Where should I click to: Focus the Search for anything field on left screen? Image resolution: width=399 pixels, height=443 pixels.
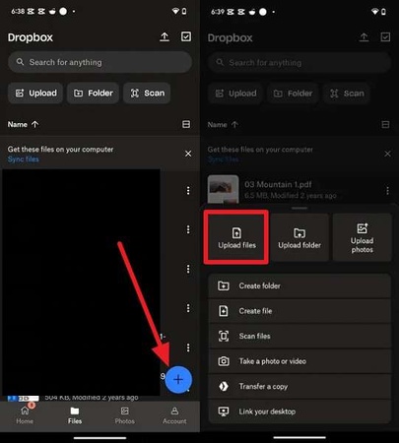(x=100, y=62)
